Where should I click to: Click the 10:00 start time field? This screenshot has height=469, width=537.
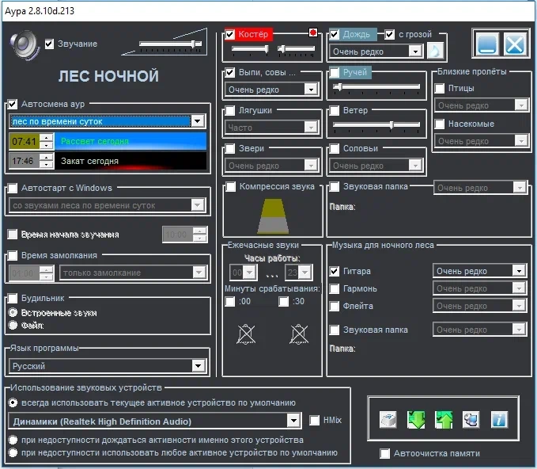[x=177, y=234]
